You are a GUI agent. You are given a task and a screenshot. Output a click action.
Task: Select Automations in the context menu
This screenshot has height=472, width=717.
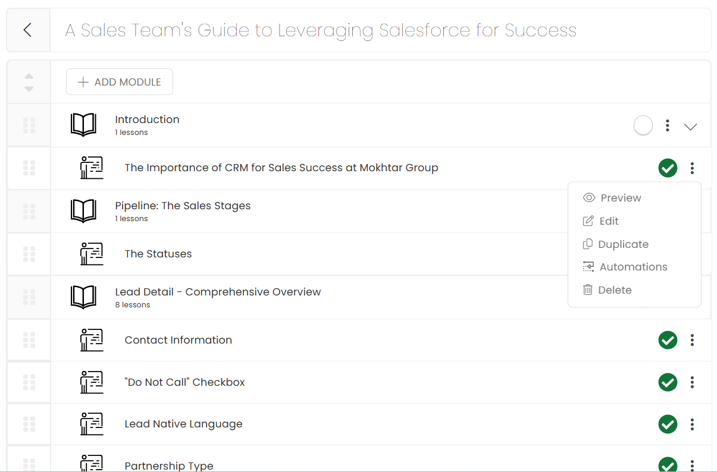(633, 267)
